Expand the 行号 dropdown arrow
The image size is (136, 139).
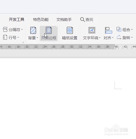(x=18, y=37)
